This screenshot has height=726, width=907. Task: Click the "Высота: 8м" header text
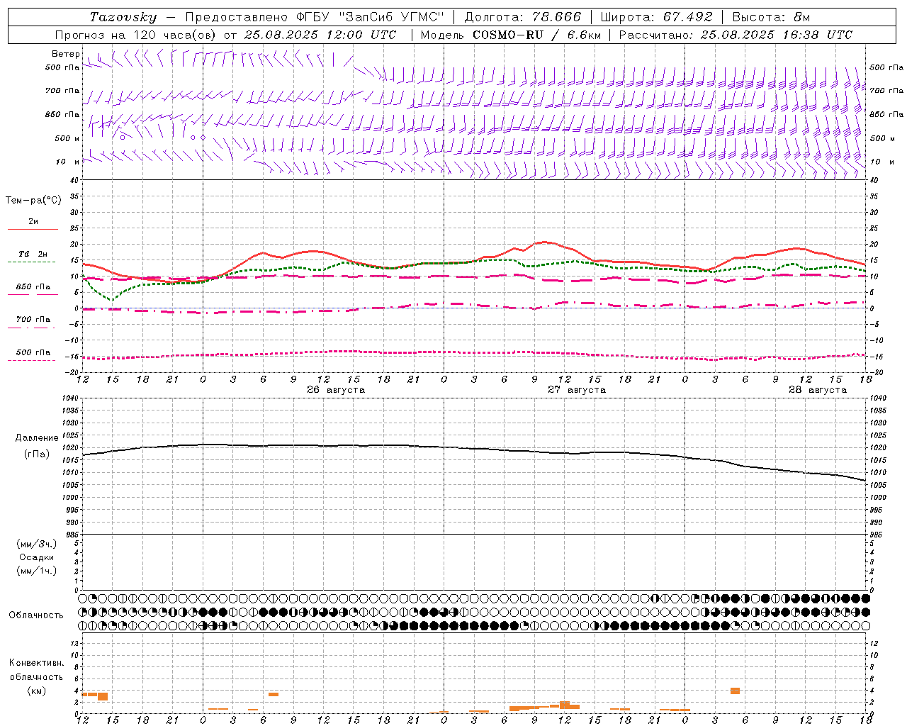click(x=771, y=17)
